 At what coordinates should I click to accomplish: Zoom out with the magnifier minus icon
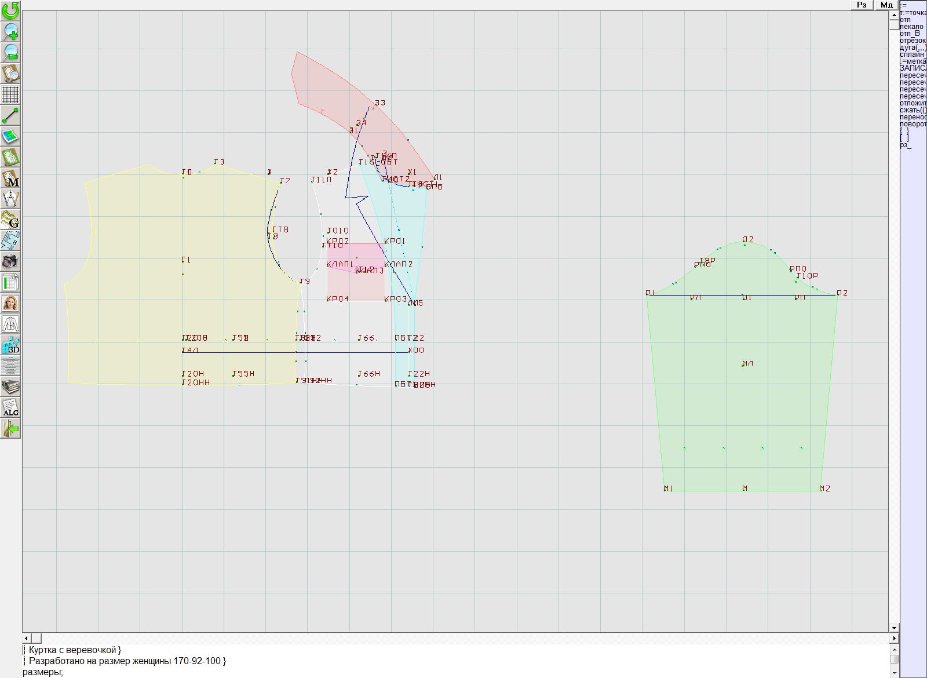(x=10, y=52)
